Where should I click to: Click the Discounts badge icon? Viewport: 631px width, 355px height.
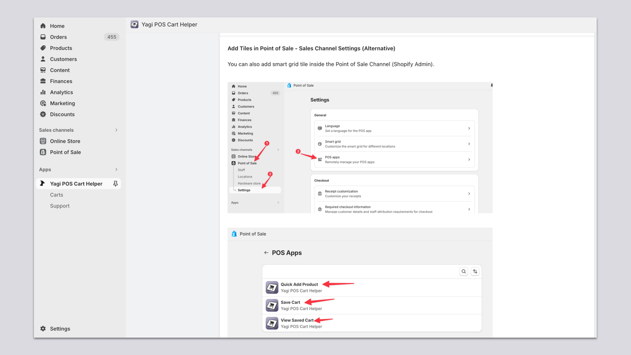43,114
